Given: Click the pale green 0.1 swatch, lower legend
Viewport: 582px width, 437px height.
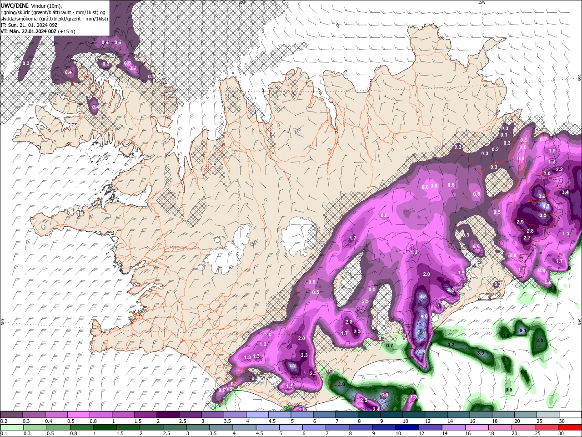Looking at the screenshot, I should (11, 427).
